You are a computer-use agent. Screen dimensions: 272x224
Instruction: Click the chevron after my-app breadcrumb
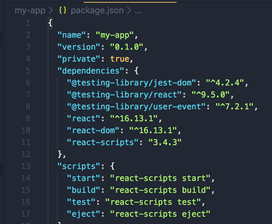click(51, 11)
